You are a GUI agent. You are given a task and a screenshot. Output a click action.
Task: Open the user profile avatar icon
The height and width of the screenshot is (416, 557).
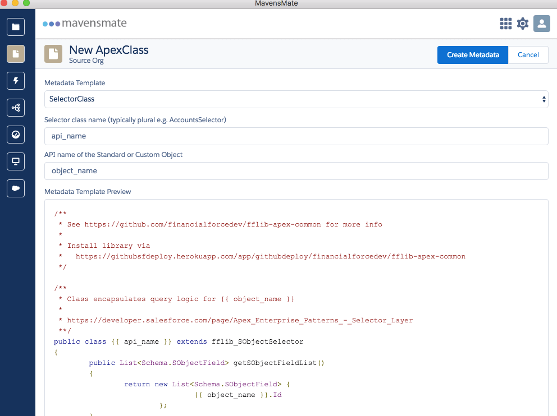pyautogui.click(x=542, y=24)
